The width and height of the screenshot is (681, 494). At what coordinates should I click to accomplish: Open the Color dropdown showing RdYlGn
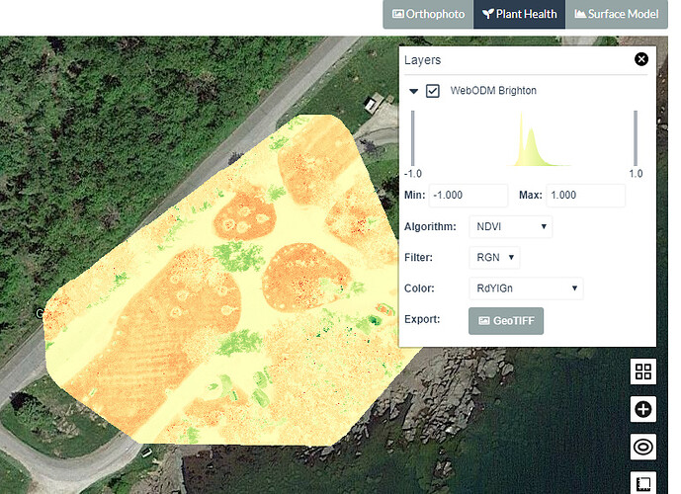(525, 289)
